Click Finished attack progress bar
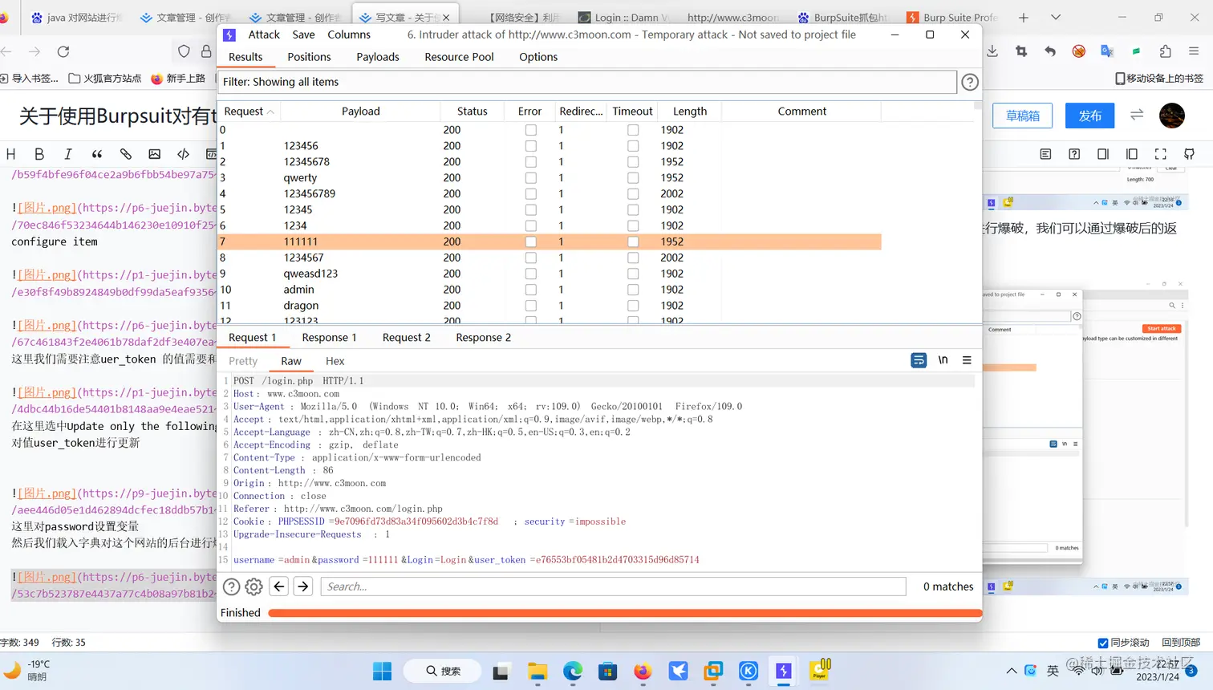Screen dimensions: 1213x690 (625, 613)
